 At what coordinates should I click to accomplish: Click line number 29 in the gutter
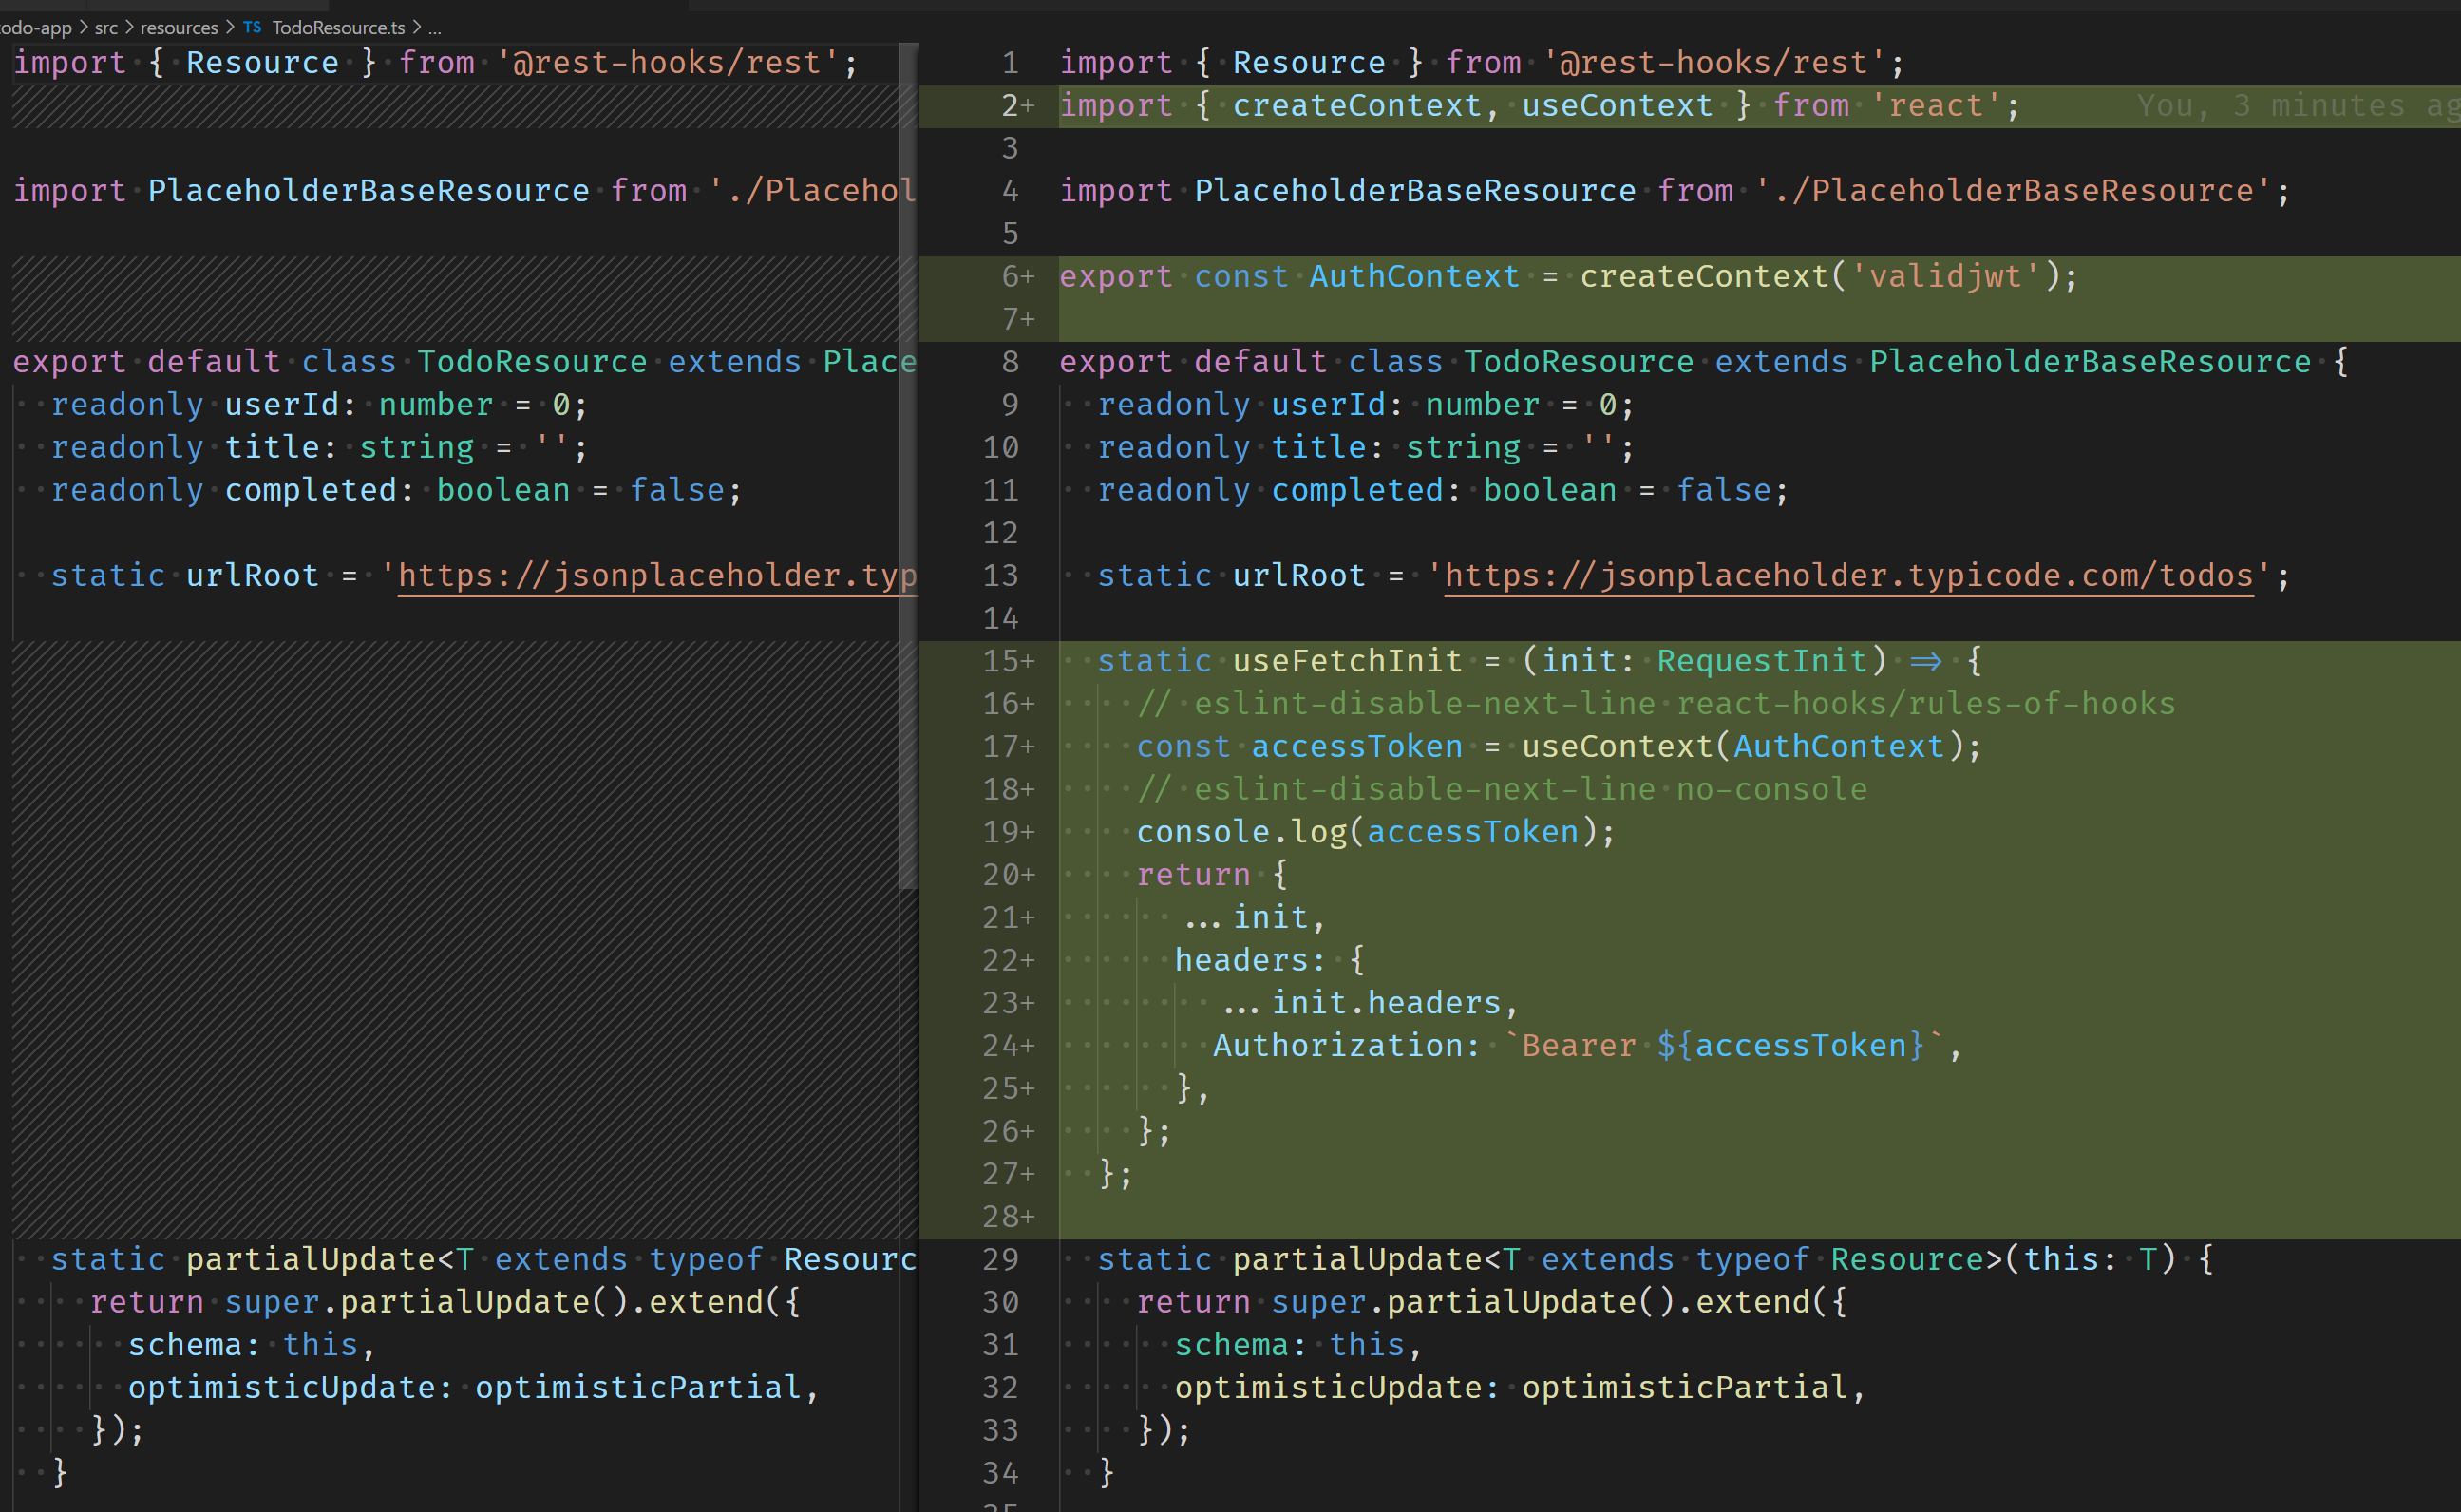(1000, 1259)
